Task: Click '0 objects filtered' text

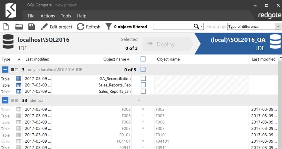Action: point(130,27)
